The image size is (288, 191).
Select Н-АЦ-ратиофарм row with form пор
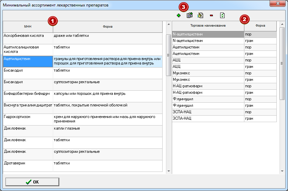tap(224, 86)
